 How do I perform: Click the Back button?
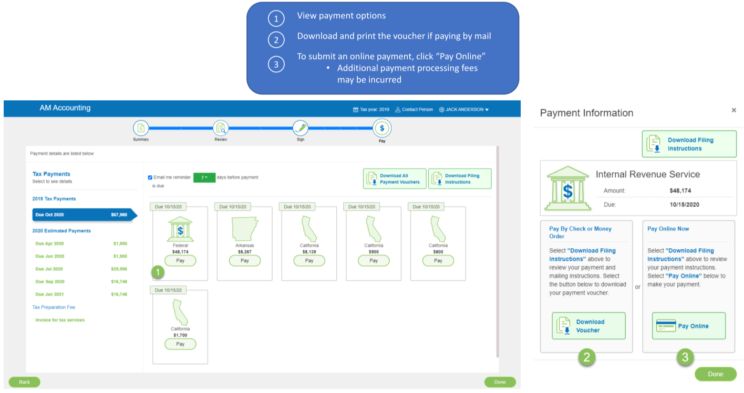click(24, 382)
